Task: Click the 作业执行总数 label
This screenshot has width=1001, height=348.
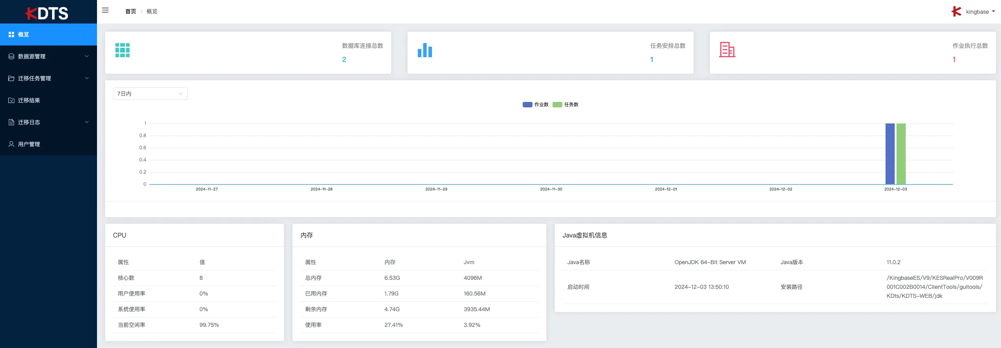Action: click(970, 46)
